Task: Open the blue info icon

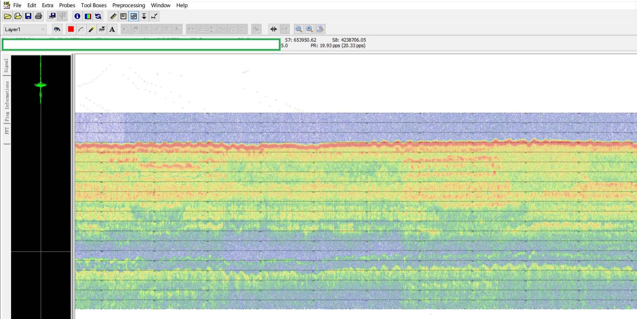Action: [77, 16]
